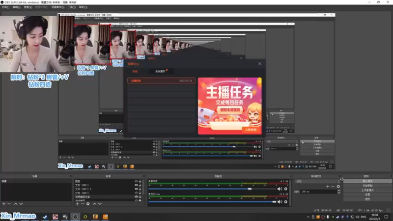Mute the 桌面音频 speaker icon in the mixer
Image resolution: width=393 pixels, height=221 pixels.
280,189
